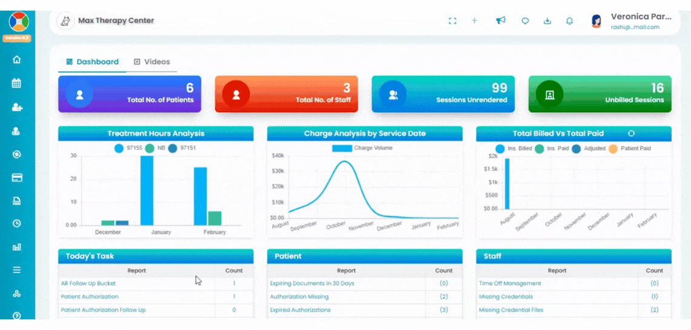The width and height of the screenshot is (691, 330).
Task: Open the notification bell icon
Action: [x=569, y=21]
